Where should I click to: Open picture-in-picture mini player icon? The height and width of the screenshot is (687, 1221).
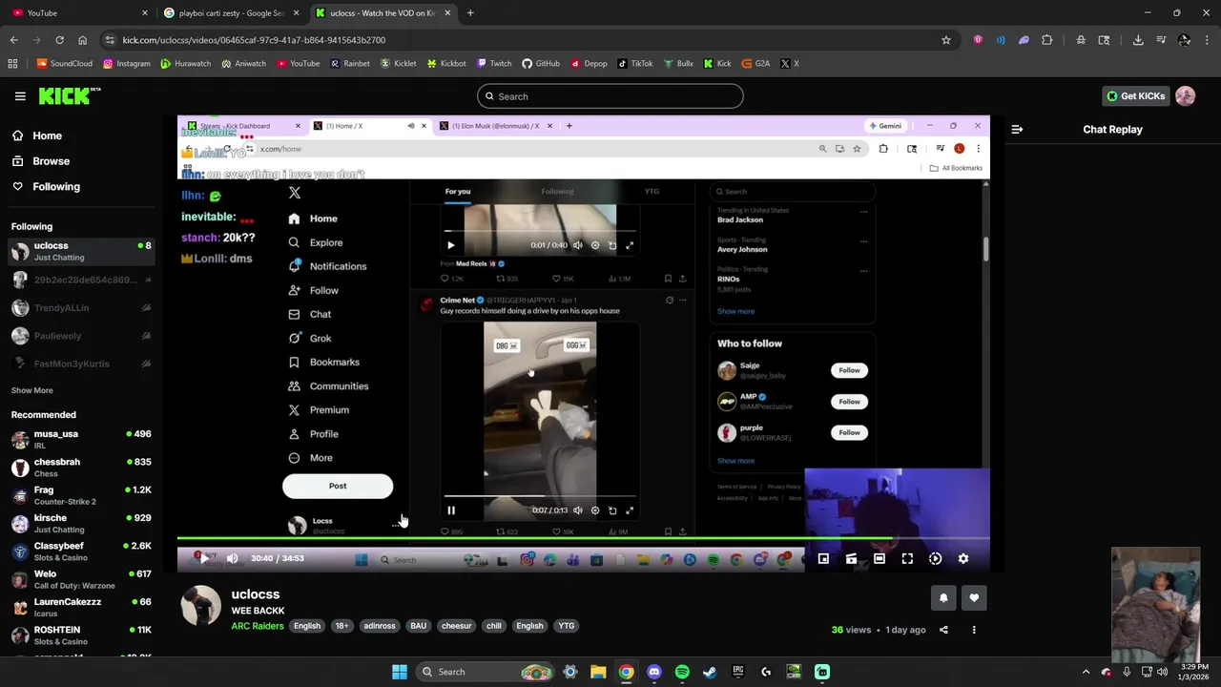tap(823, 559)
